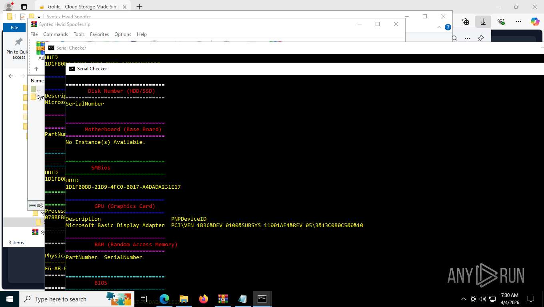Click 'No Instance(s) Available.' line

coord(106,142)
